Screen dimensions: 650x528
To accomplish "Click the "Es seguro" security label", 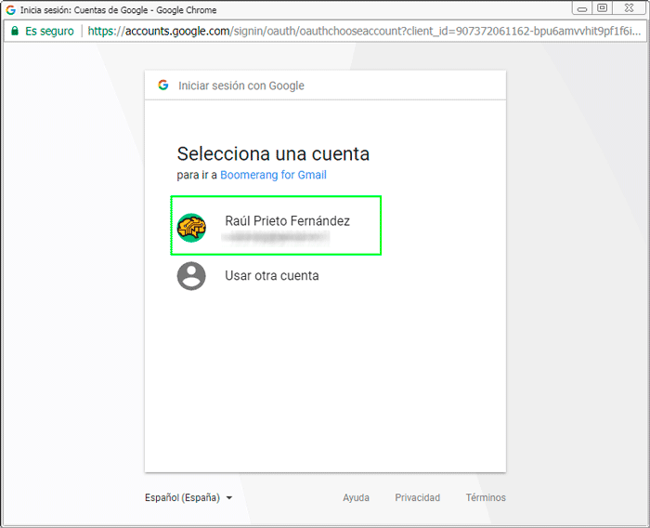I will [47, 31].
